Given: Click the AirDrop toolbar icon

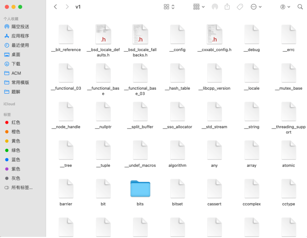Looking at the screenshot, I should click(215, 7).
